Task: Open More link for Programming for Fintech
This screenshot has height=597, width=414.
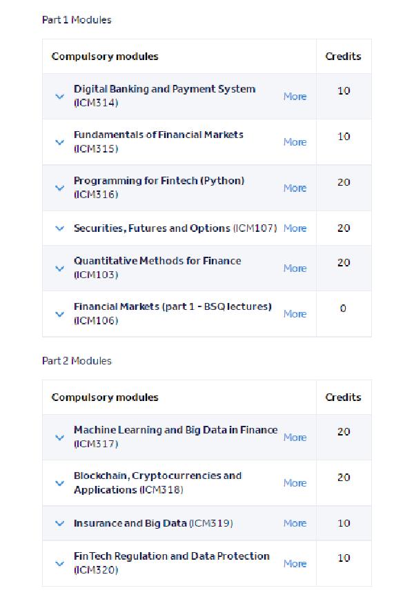Action: [295, 188]
